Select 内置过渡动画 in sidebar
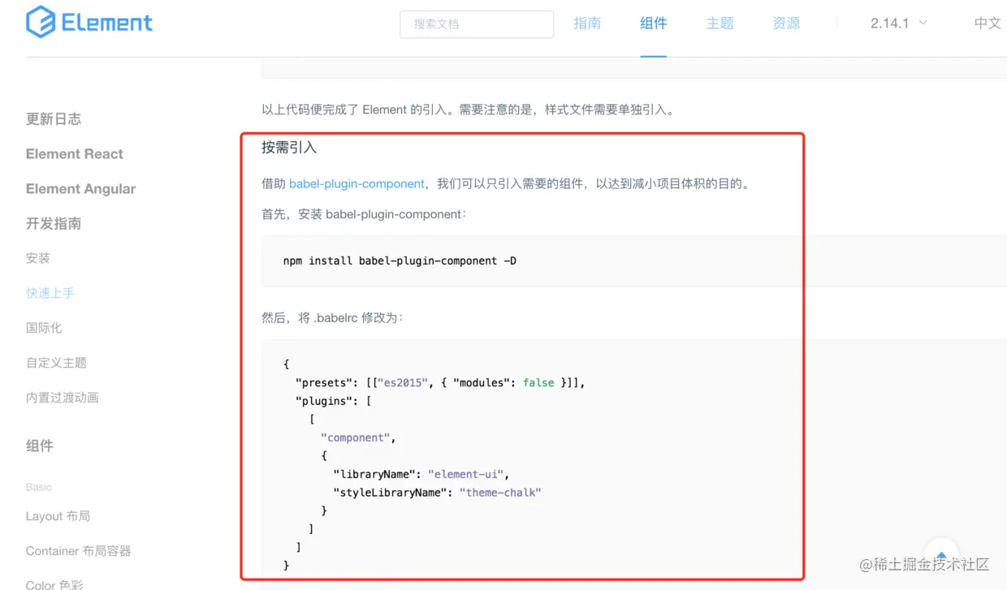This screenshot has height=590, width=1007. (x=63, y=398)
